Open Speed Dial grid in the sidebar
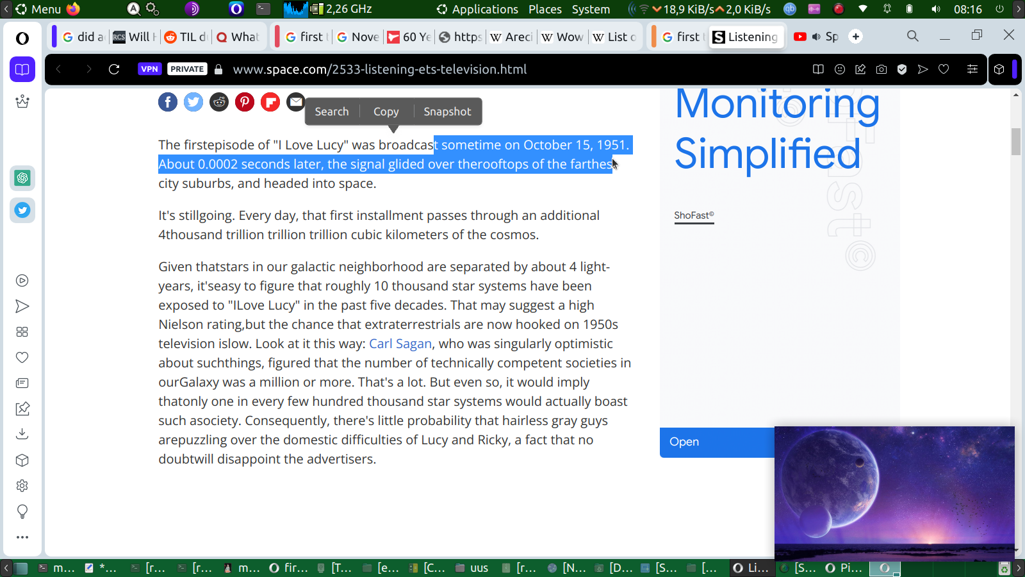The height and width of the screenshot is (577, 1025). point(22,332)
